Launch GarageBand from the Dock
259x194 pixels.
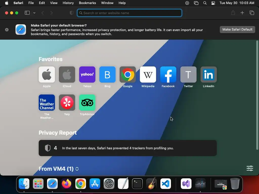click(x=152, y=183)
